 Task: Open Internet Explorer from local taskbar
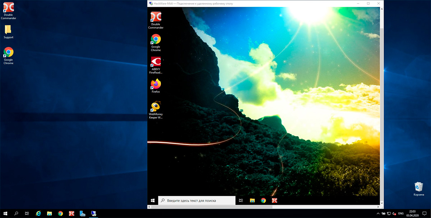click(38, 213)
